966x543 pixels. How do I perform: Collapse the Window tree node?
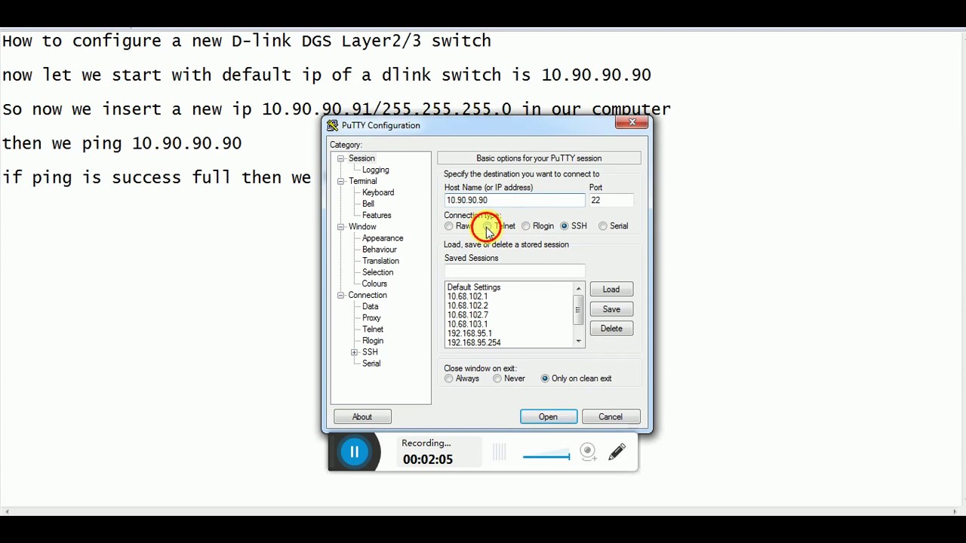pyautogui.click(x=341, y=226)
